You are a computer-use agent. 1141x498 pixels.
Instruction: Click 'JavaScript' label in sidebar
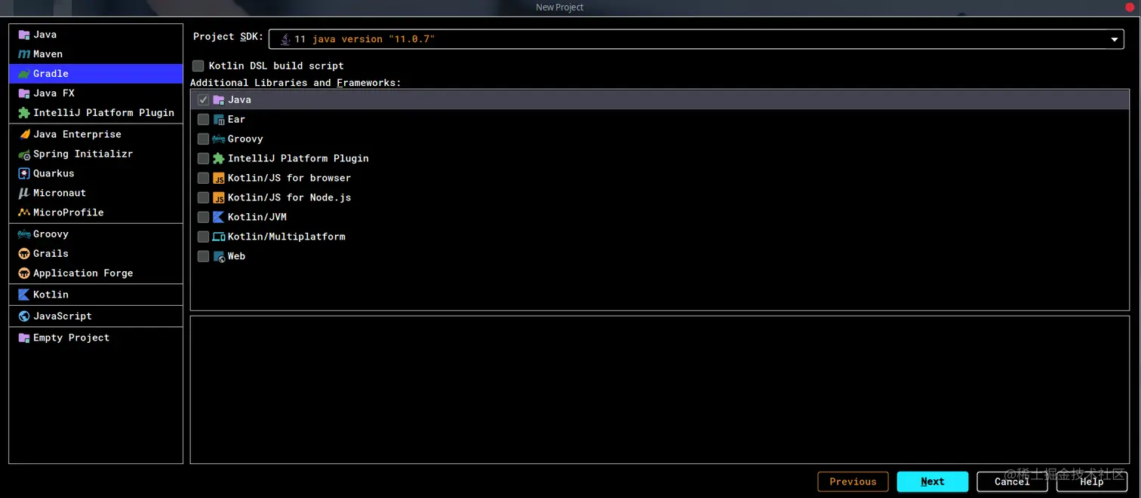coord(63,316)
